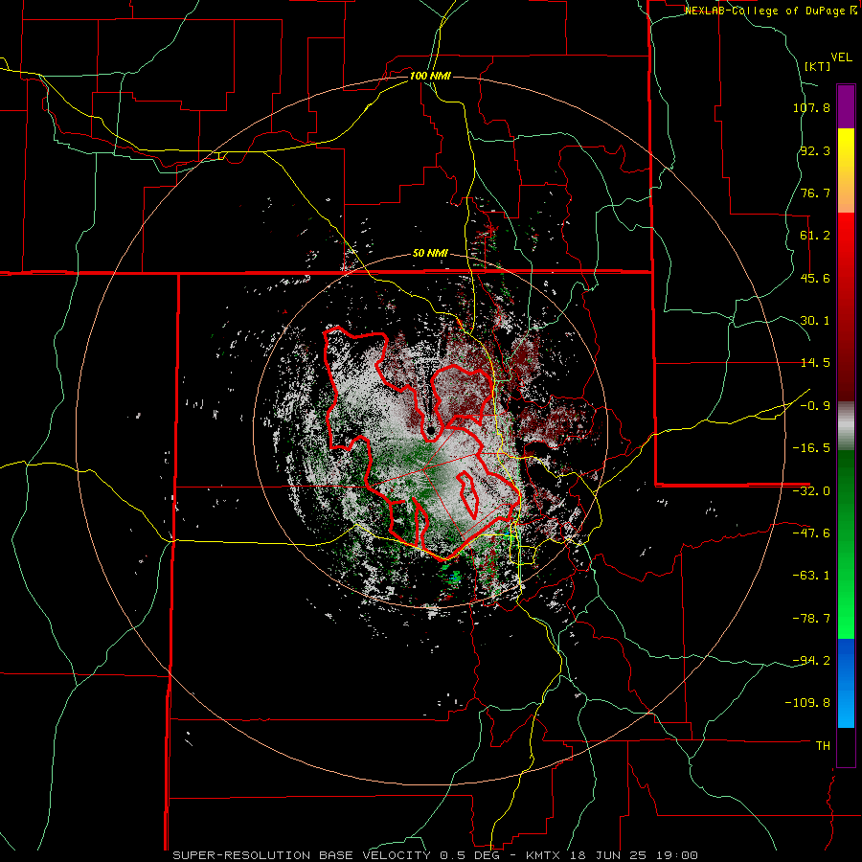This screenshot has height=862, width=862.
Task: Click the blue segment of the color bar
Action: (x=846, y=683)
